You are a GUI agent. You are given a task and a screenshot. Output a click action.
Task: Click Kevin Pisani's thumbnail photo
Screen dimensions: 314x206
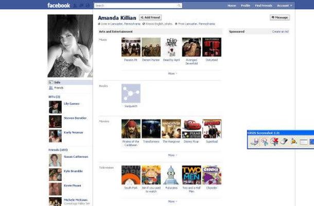55,189
